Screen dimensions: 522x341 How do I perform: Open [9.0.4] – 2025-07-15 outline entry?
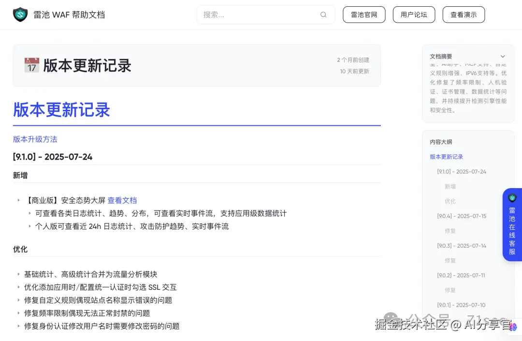pos(462,216)
